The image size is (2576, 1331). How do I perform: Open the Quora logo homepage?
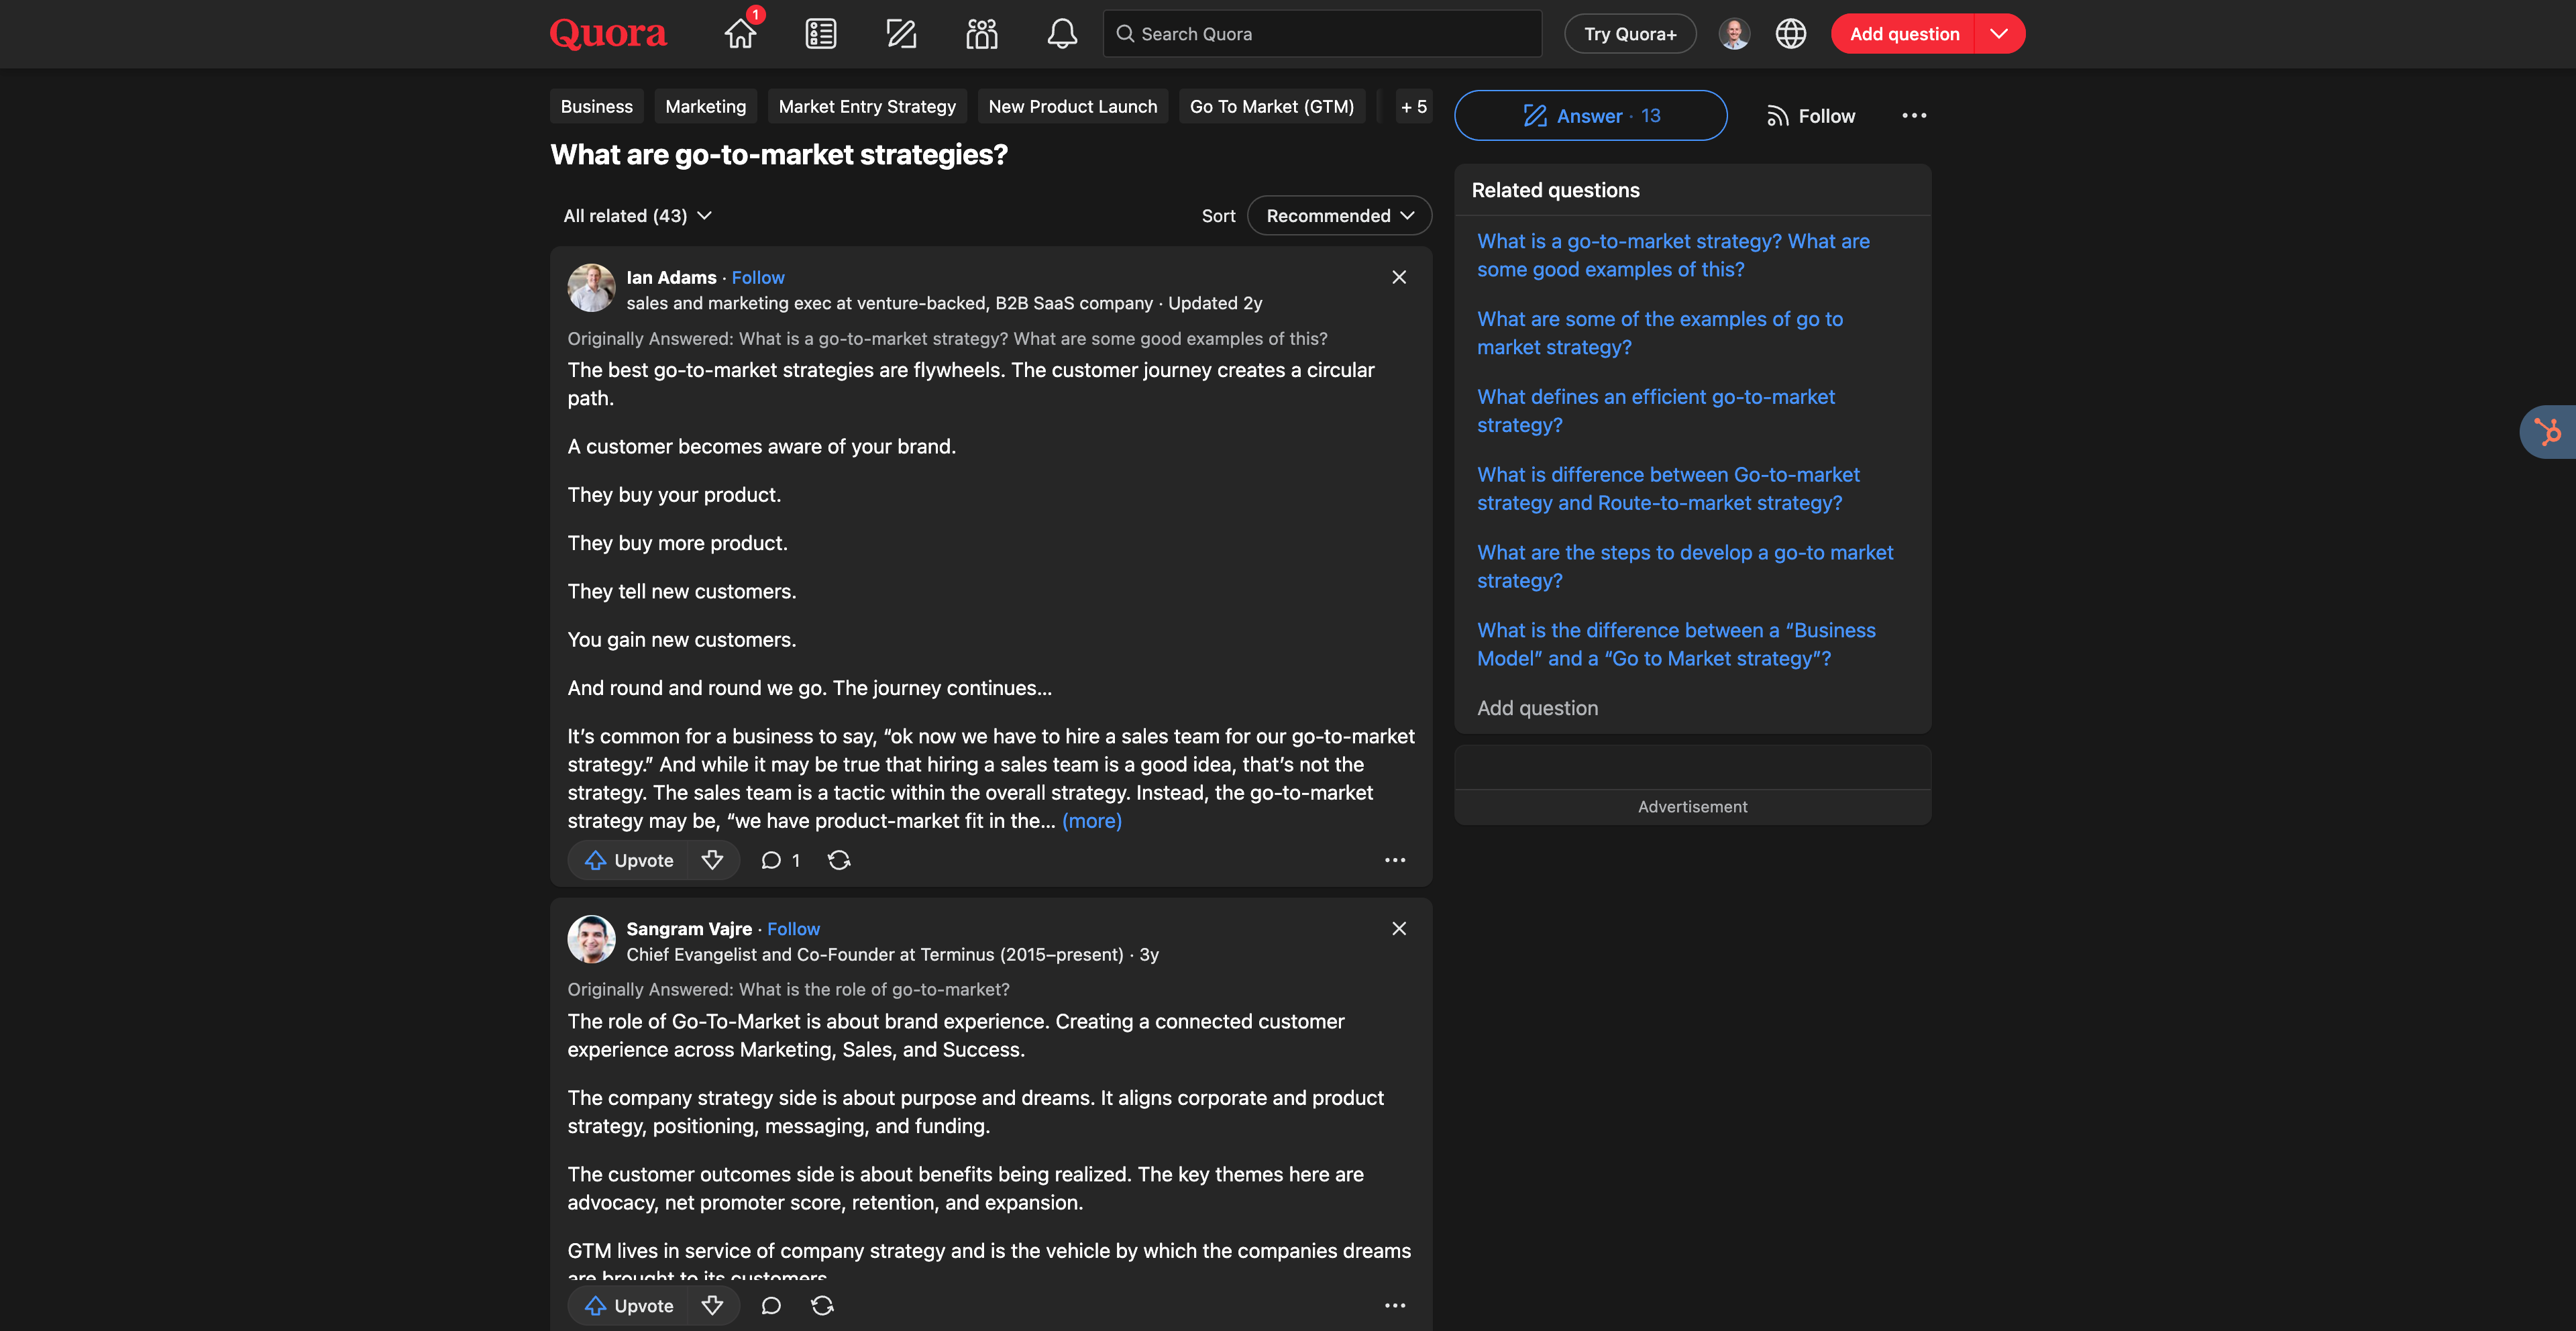pos(608,34)
